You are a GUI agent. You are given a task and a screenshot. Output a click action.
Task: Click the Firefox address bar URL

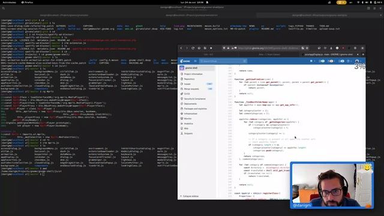click(x=268, y=48)
